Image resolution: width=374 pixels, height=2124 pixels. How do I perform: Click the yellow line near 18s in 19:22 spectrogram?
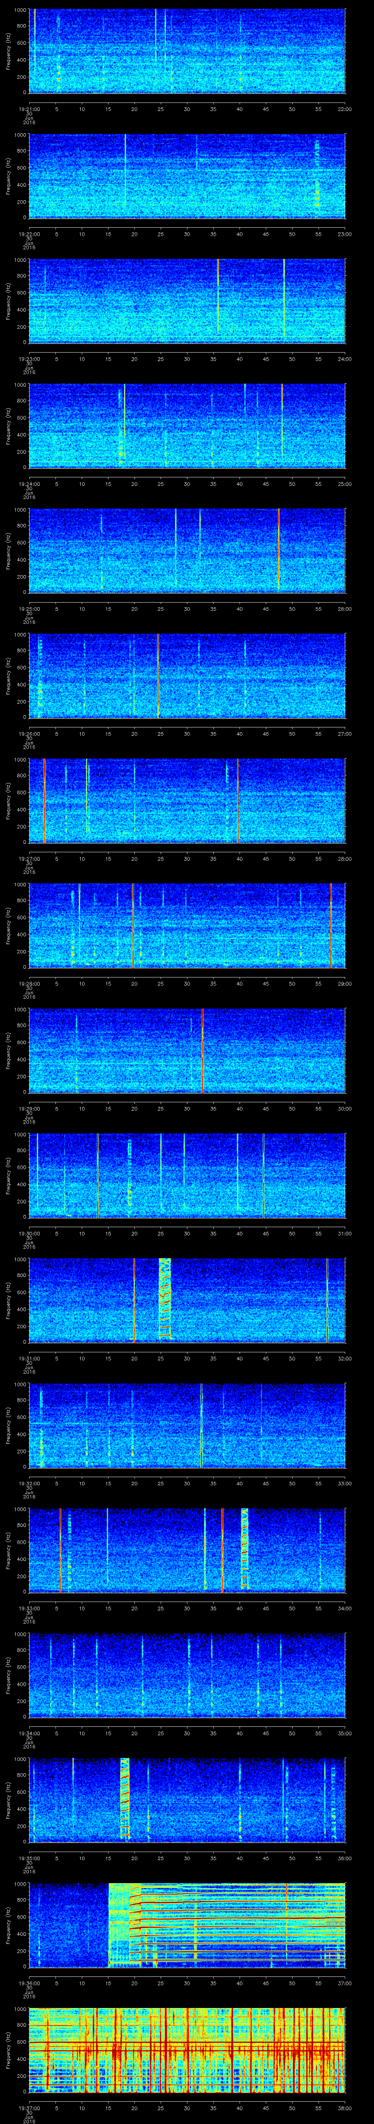point(125,175)
